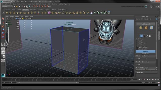
Task: Select the Rotate tool
Action: tap(3, 33)
